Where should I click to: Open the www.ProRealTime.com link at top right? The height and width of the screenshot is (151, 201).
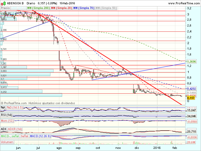(184, 3)
